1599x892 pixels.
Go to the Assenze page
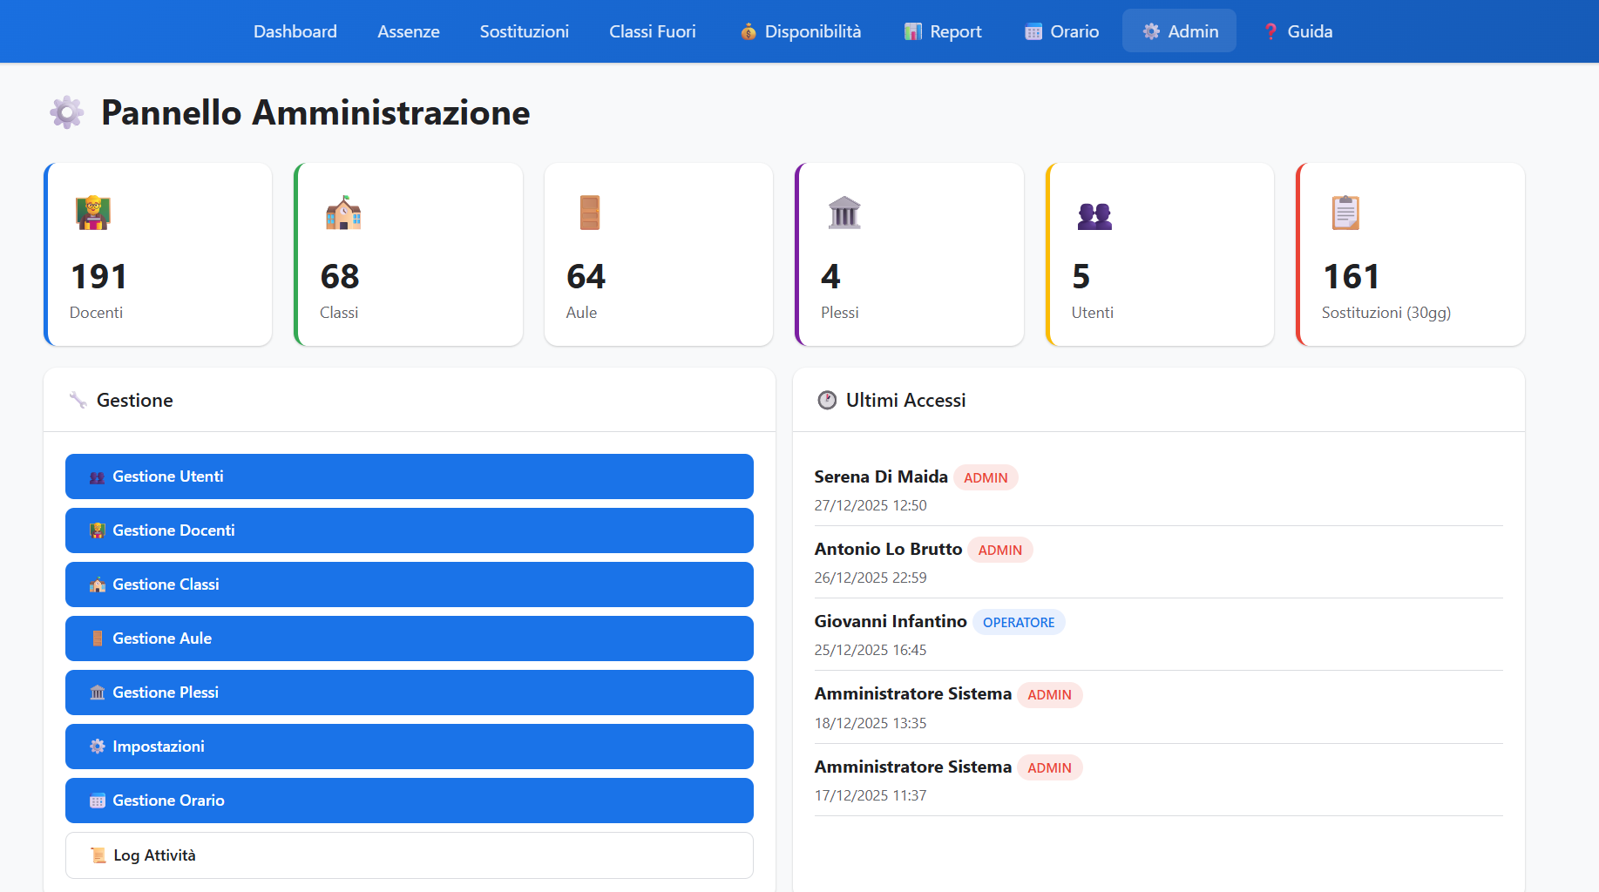point(408,31)
